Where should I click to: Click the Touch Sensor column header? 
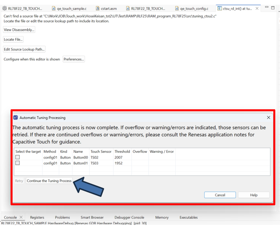pos(101,152)
